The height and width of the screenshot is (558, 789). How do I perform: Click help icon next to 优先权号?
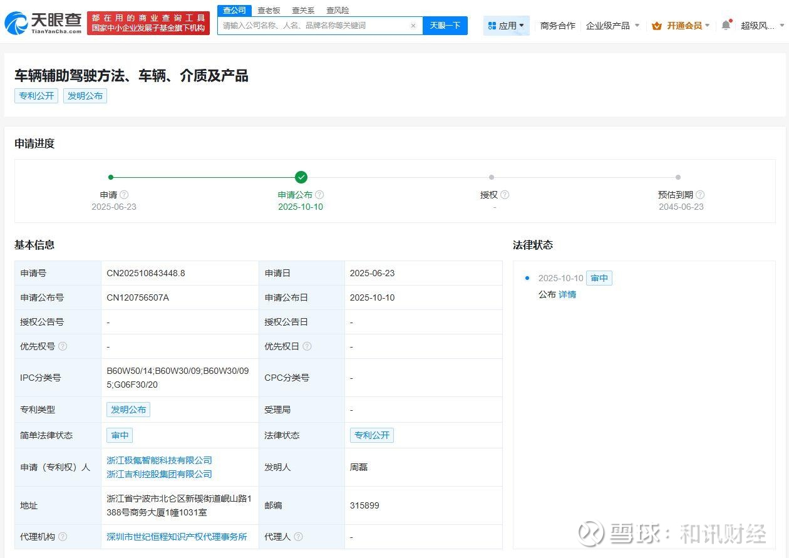coord(63,346)
